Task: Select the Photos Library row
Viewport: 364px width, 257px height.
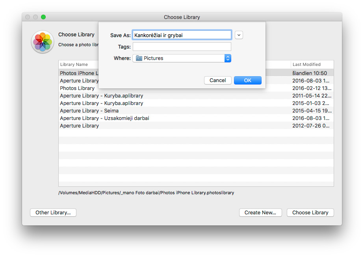Action: [x=196, y=88]
